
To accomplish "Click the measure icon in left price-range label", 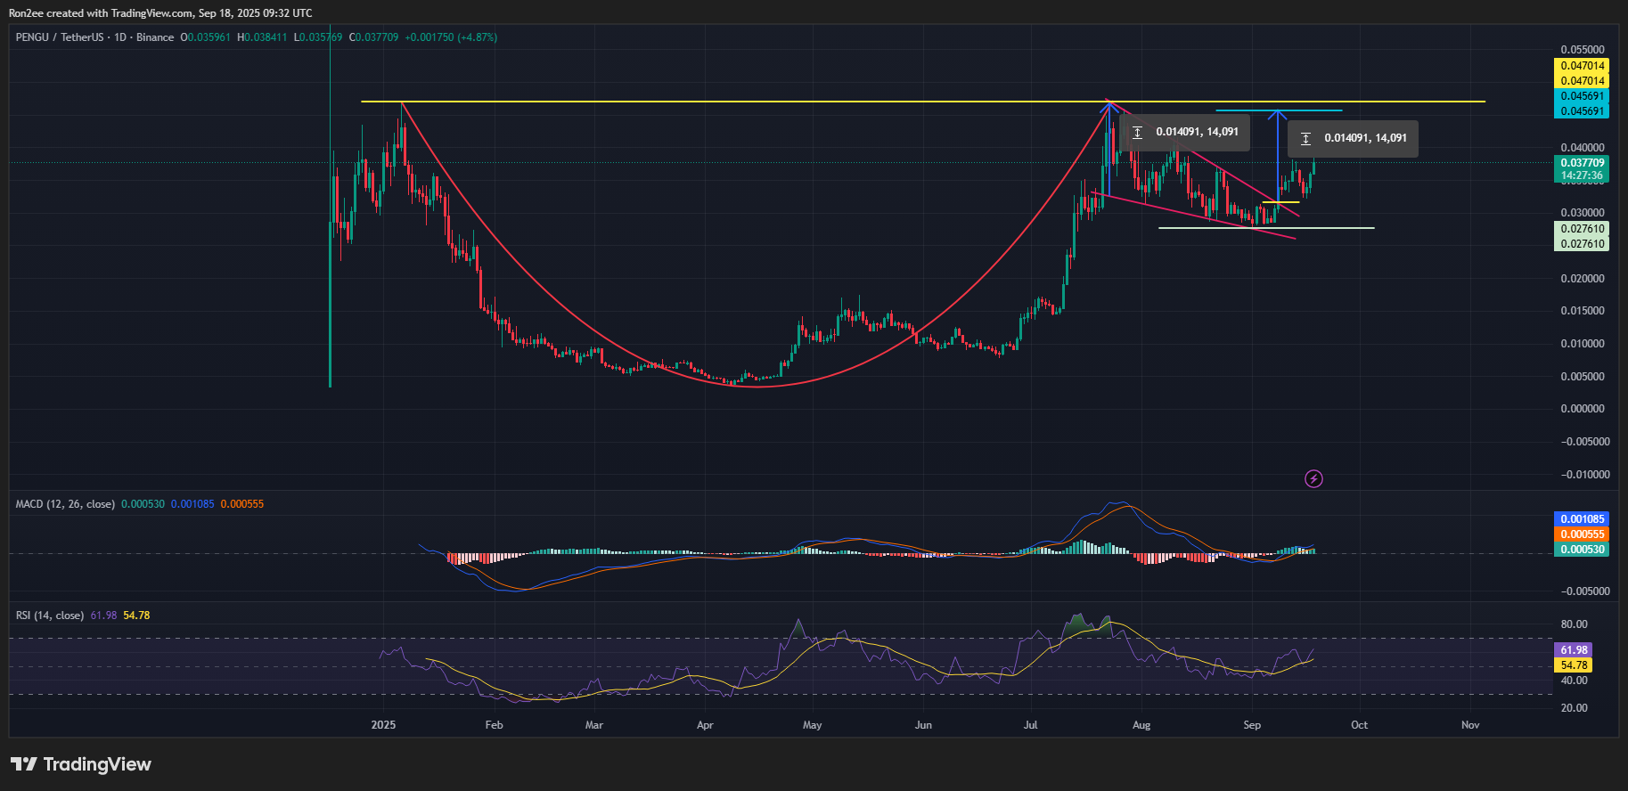I will pyautogui.click(x=1137, y=133).
